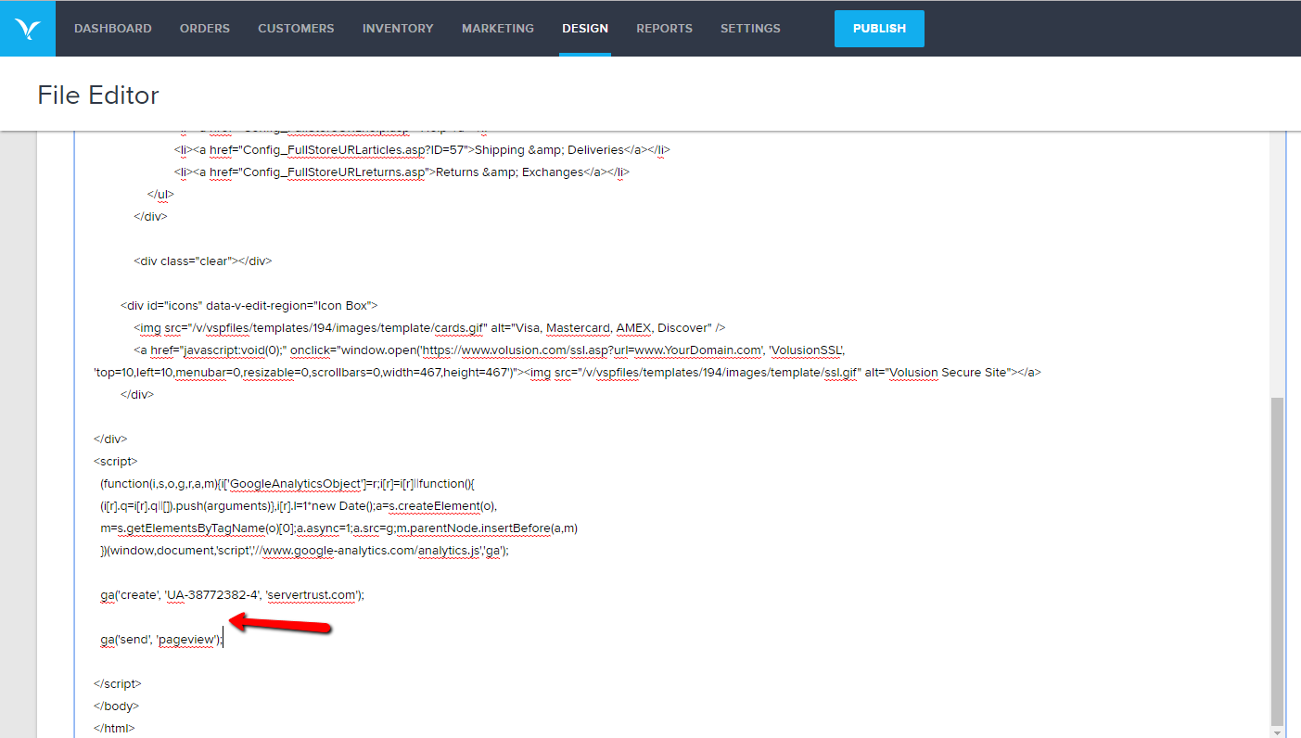Click the editor vertical scrollbar thumb
The image size is (1301, 738).
click(1277, 560)
